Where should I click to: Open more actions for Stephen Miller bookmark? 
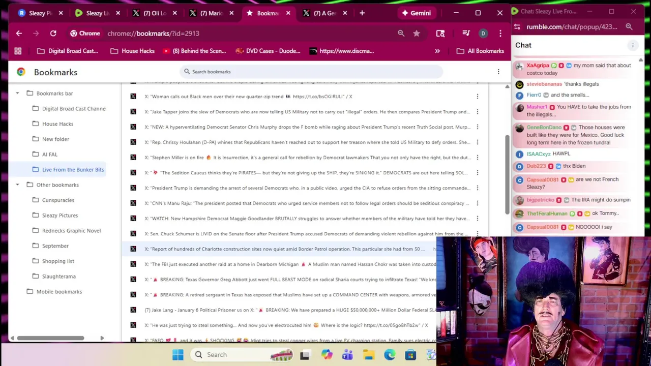tap(478, 158)
